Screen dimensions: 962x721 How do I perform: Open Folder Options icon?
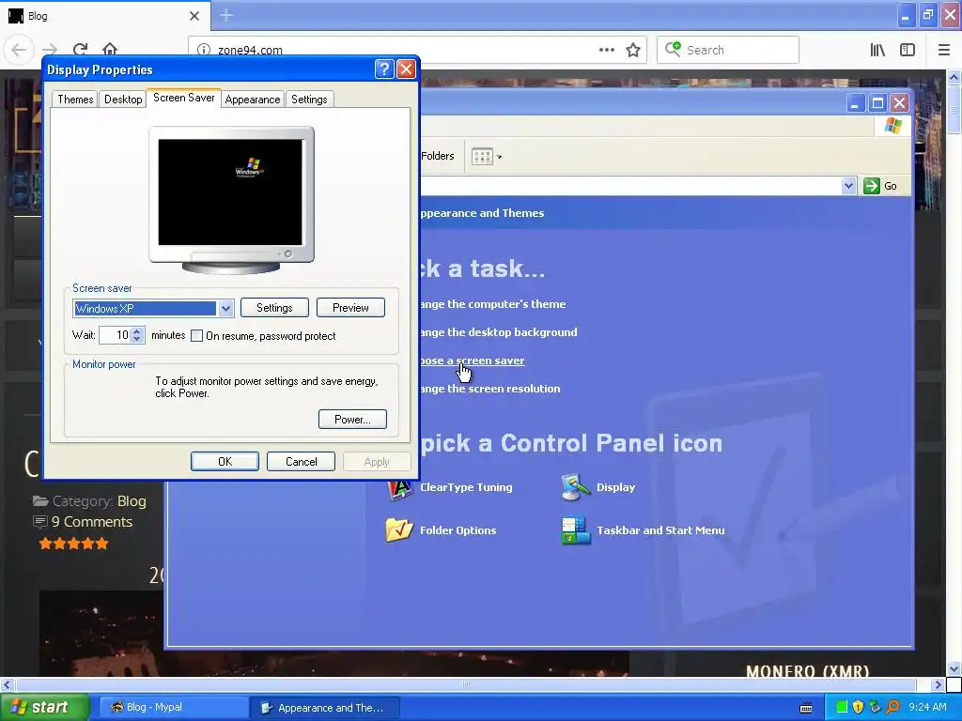pos(442,530)
